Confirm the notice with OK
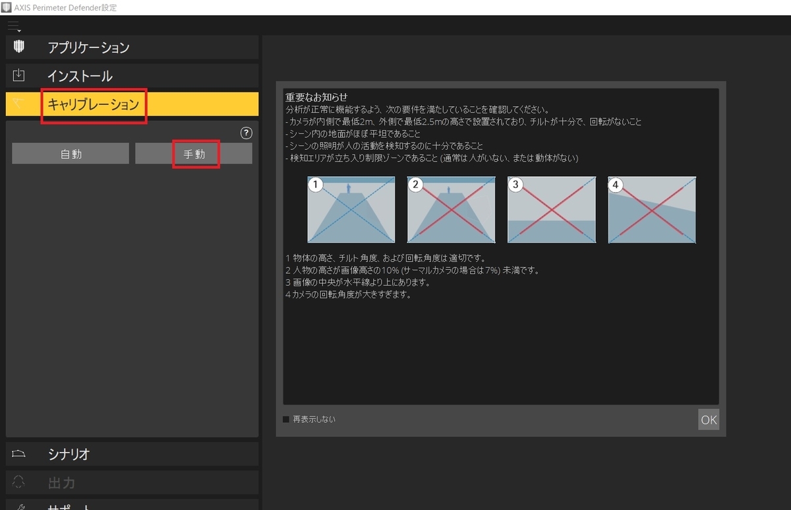This screenshot has width=791, height=510. pos(708,419)
